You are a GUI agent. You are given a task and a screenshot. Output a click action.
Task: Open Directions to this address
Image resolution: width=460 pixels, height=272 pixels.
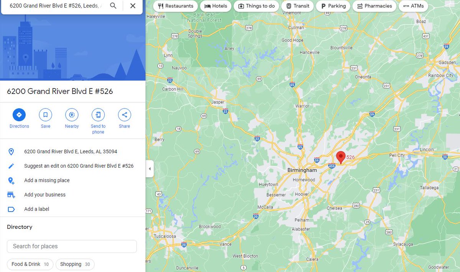coord(19,115)
